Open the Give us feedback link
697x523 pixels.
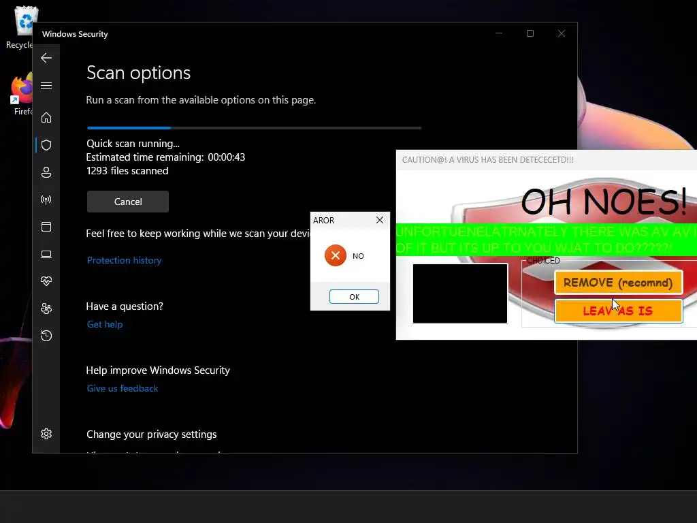[x=123, y=388]
